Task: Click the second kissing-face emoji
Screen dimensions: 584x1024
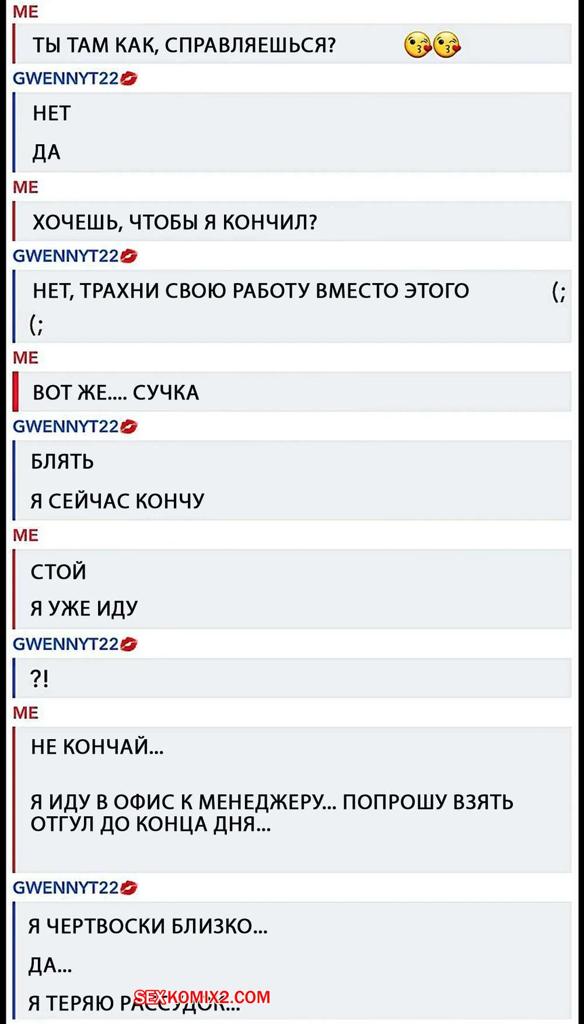Action: (447, 44)
